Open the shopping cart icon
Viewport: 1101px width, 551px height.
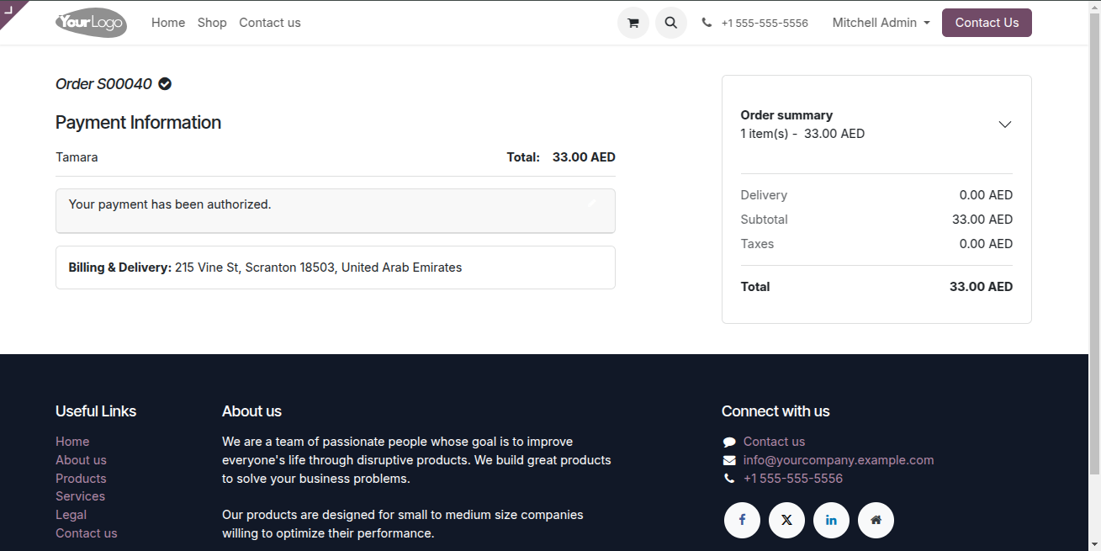coord(633,23)
